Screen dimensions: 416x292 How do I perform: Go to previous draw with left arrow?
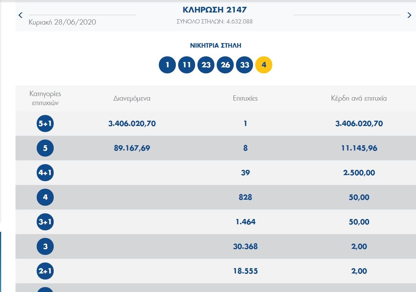click(20, 15)
